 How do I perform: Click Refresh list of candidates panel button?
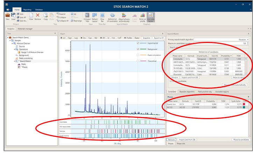[209, 52]
